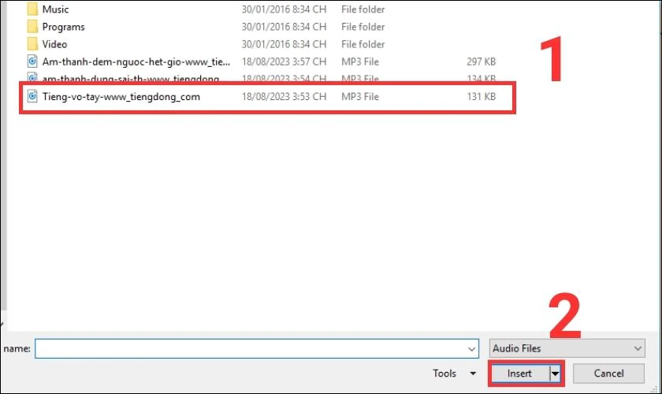Expand the file name history dropdown arrow

pos(471,349)
